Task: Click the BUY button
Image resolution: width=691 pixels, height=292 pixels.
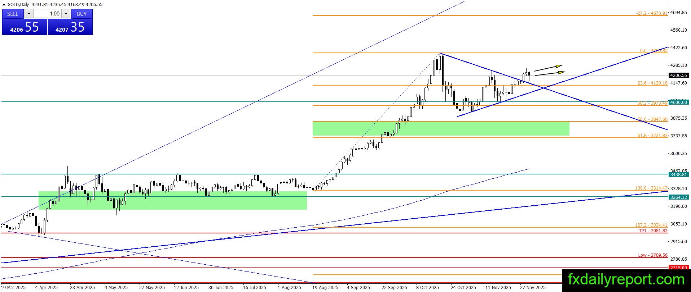Action: point(82,14)
